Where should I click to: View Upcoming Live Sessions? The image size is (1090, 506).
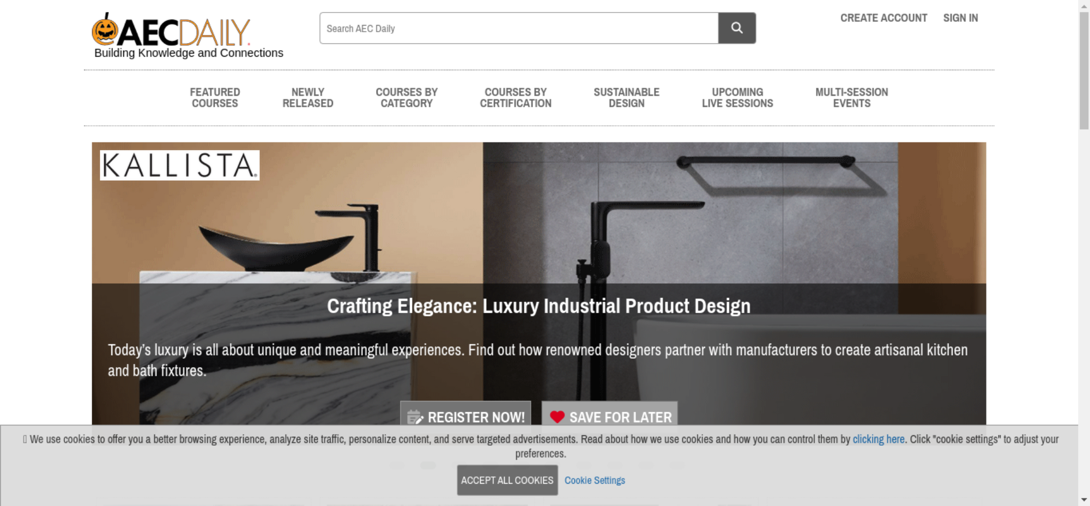coord(737,98)
